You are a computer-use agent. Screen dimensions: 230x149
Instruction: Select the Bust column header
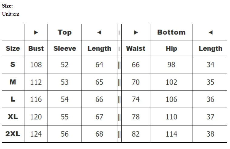pyautogui.click(x=36, y=48)
